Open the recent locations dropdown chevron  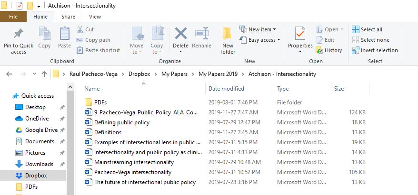coord(34,74)
